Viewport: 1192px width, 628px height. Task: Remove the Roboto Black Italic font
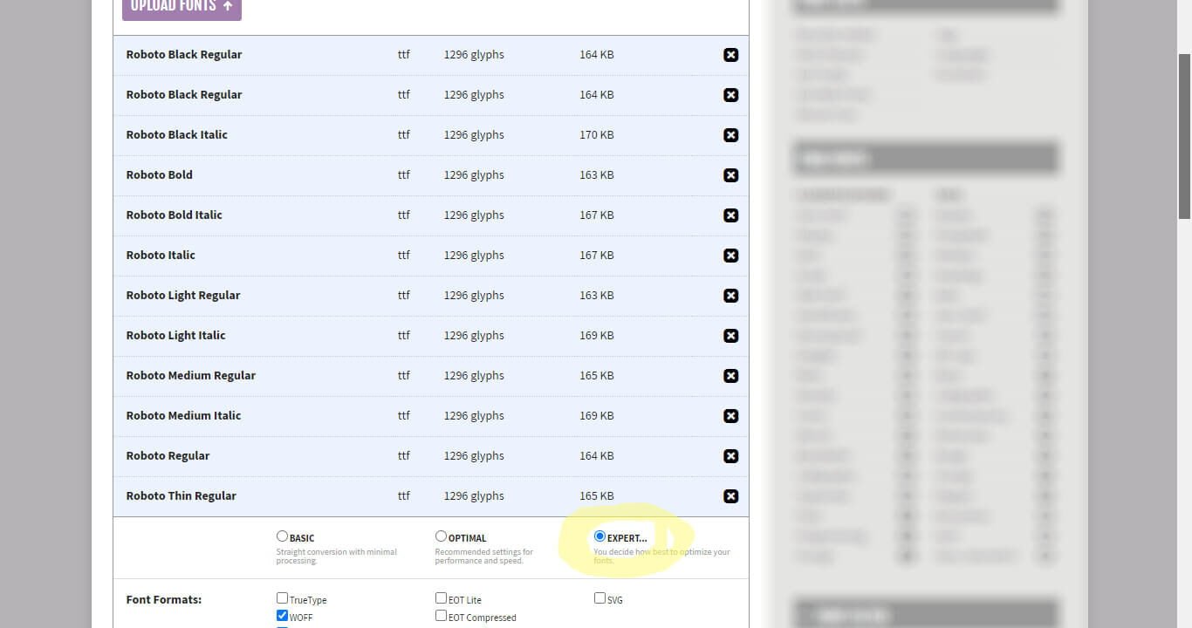click(x=730, y=135)
